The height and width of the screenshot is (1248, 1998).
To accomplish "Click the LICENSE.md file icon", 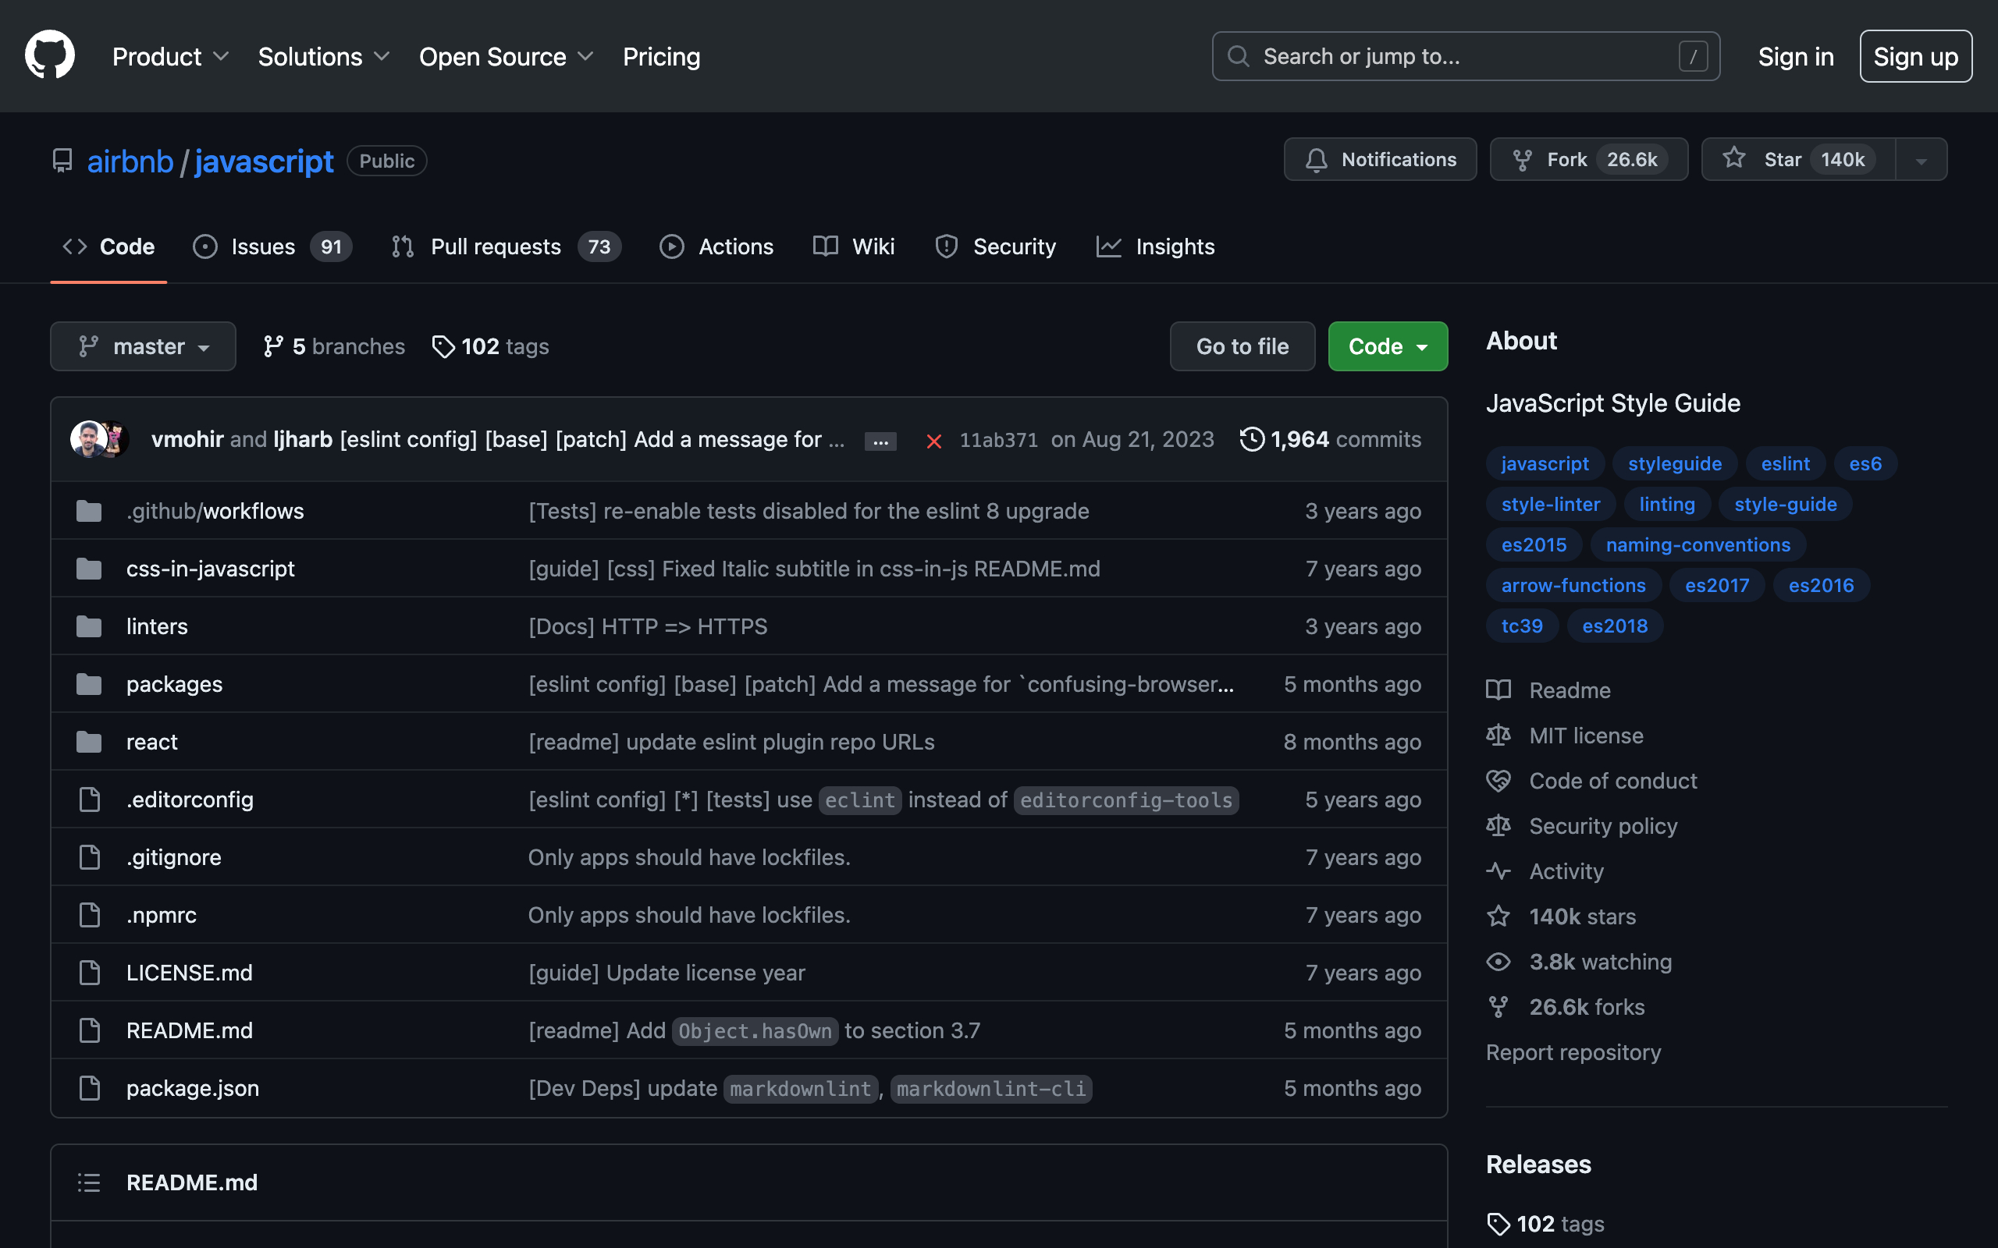I will 89,973.
